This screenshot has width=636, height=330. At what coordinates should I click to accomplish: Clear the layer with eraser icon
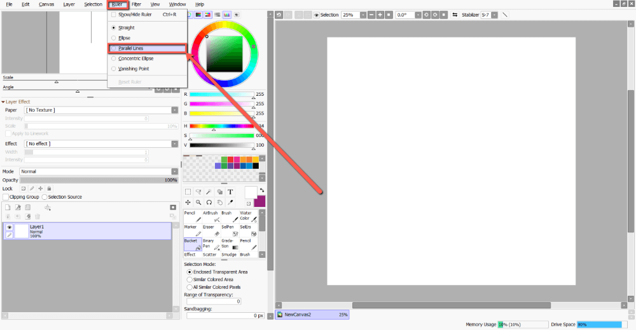tap(28, 216)
